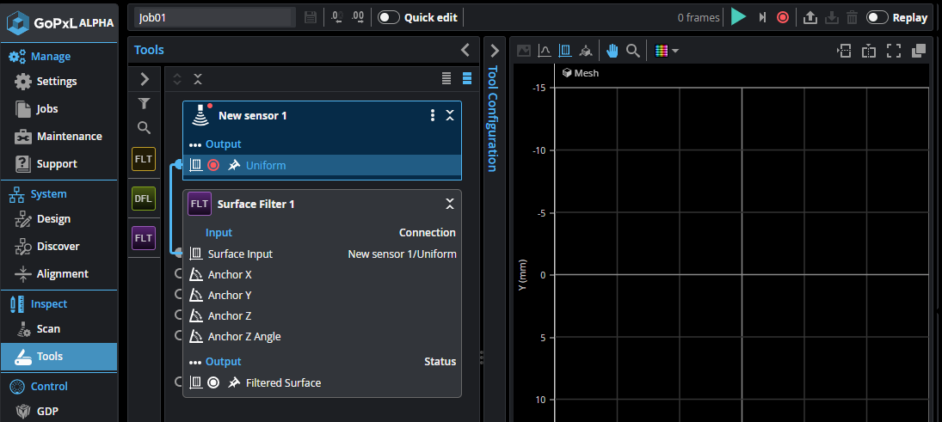The image size is (942, 422).
Task: Go to Alignment in the System section
Action: tap(62, 274)
